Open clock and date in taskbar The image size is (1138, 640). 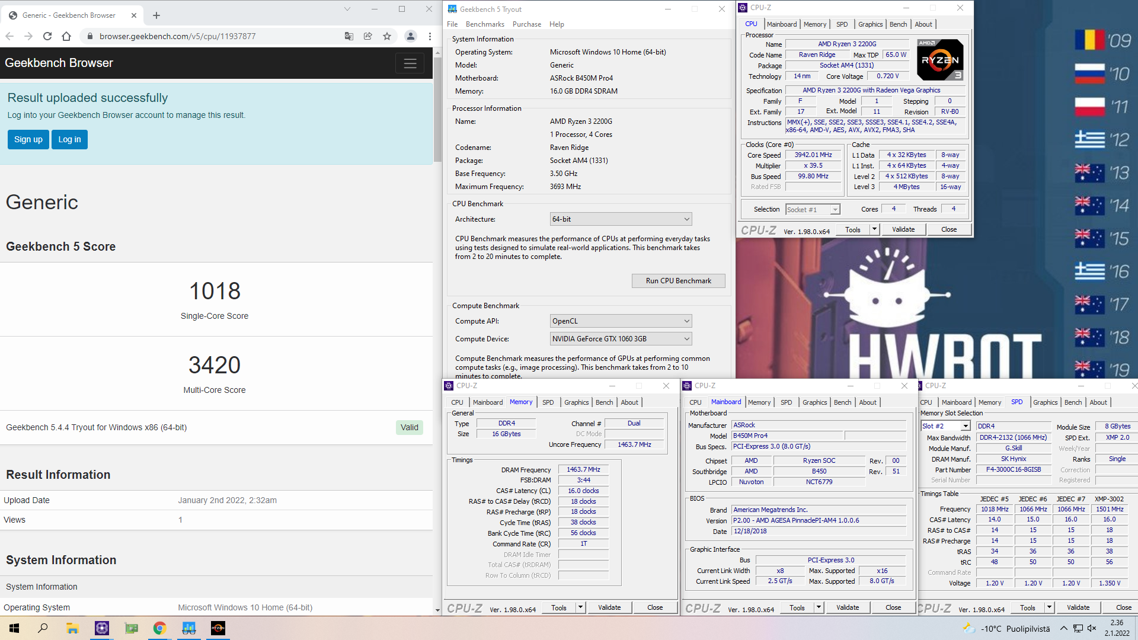(1117, 628)
